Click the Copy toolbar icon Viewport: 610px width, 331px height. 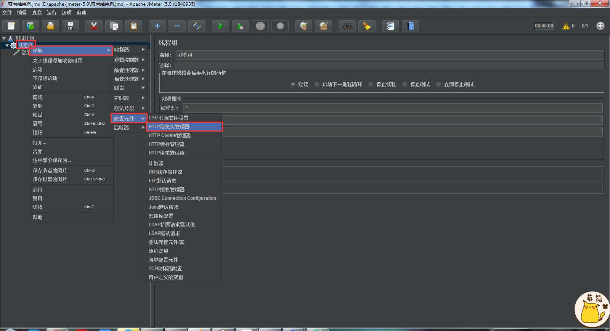point(114,26)
